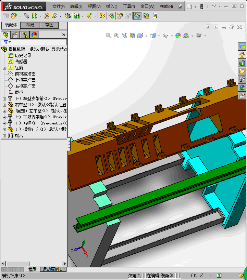Open the Assembly Features tool

click(x=77, y=16)
